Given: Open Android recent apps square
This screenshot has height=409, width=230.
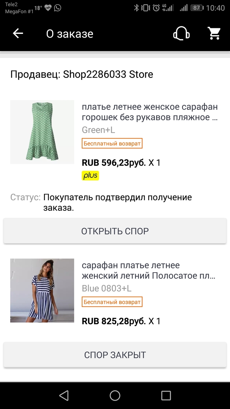Looking at the screenshot, I should pos(166,395).
